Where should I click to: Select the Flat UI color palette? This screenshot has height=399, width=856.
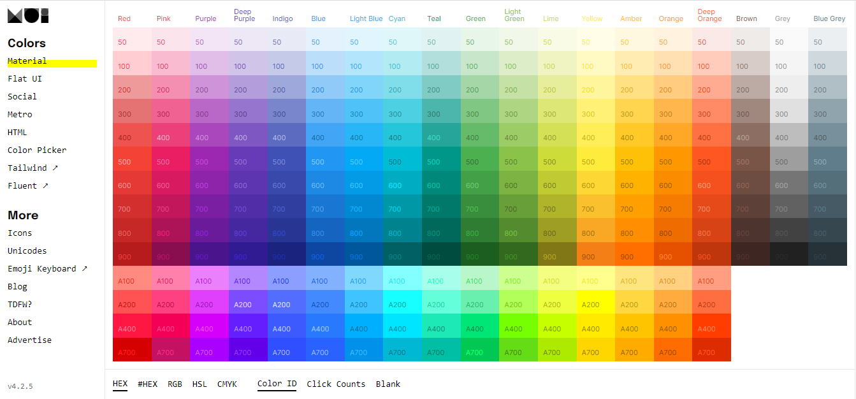(x=24, y=79)
